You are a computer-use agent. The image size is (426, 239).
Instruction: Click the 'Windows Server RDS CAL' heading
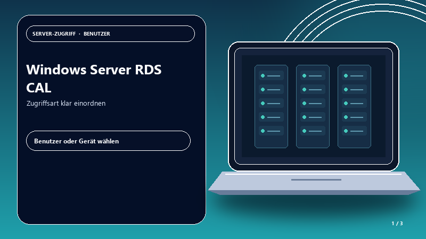coord(94,79)
